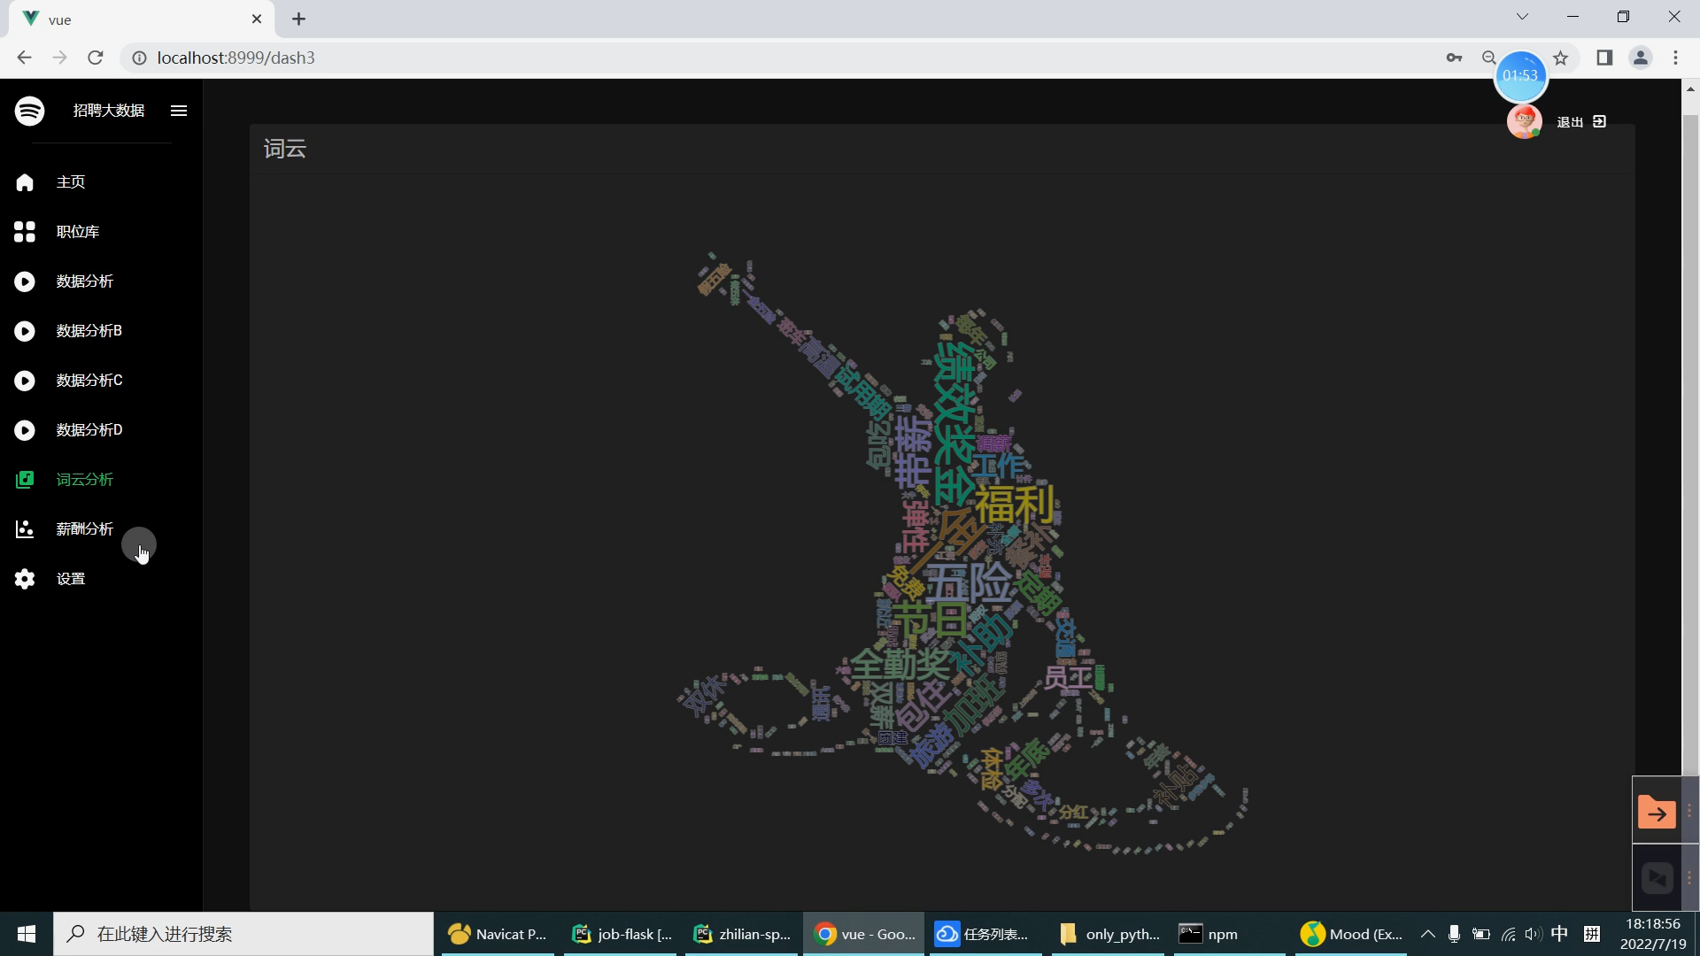Toggle the browser side panel icon
This screenshot has width=1700, height=956.
coord(1604,58)
